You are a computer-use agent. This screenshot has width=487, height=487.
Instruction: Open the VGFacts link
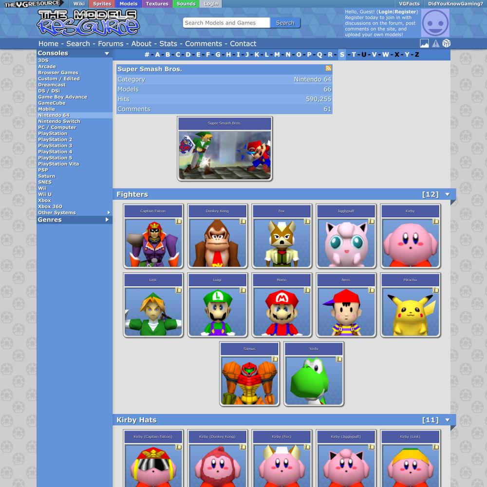click(x=409, y=4)
